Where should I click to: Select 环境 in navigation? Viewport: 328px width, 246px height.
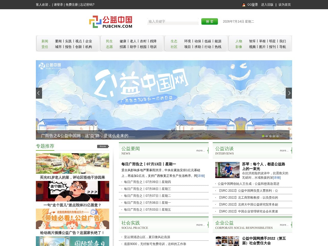(188, 41)
